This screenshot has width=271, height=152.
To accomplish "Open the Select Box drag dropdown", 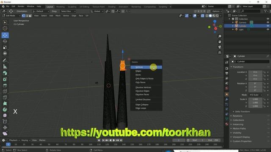I will [68, 11].
